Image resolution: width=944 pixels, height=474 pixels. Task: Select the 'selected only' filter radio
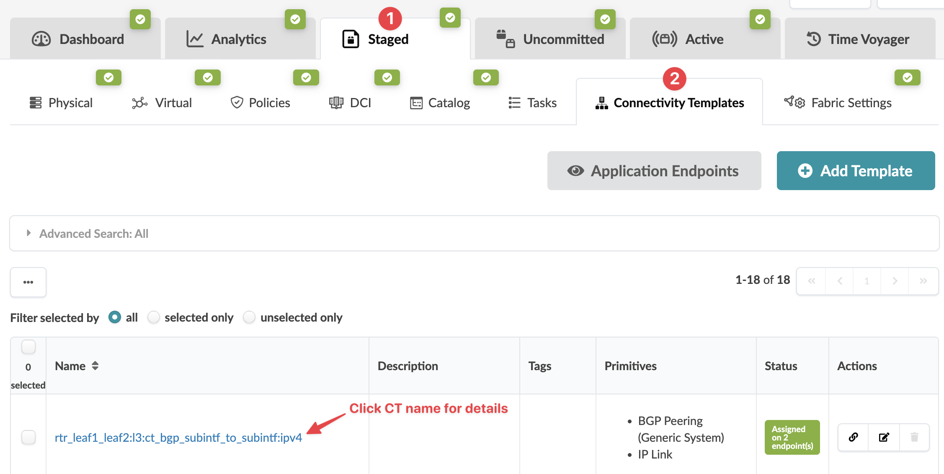pos(154,317)
